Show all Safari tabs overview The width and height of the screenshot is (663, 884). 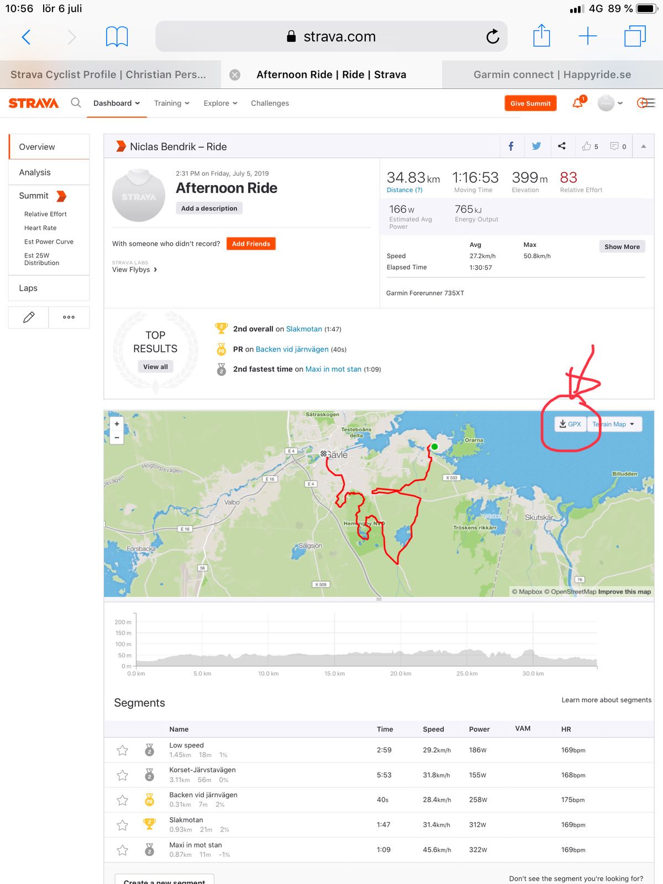[x=635, y=36]
